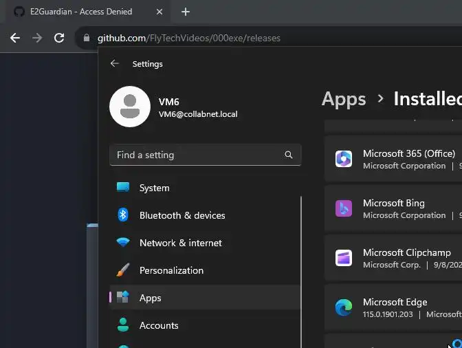Select the E2Guardian - Access Denied tab
Screen dimensions: 462x348
click(x=87, y=12)
